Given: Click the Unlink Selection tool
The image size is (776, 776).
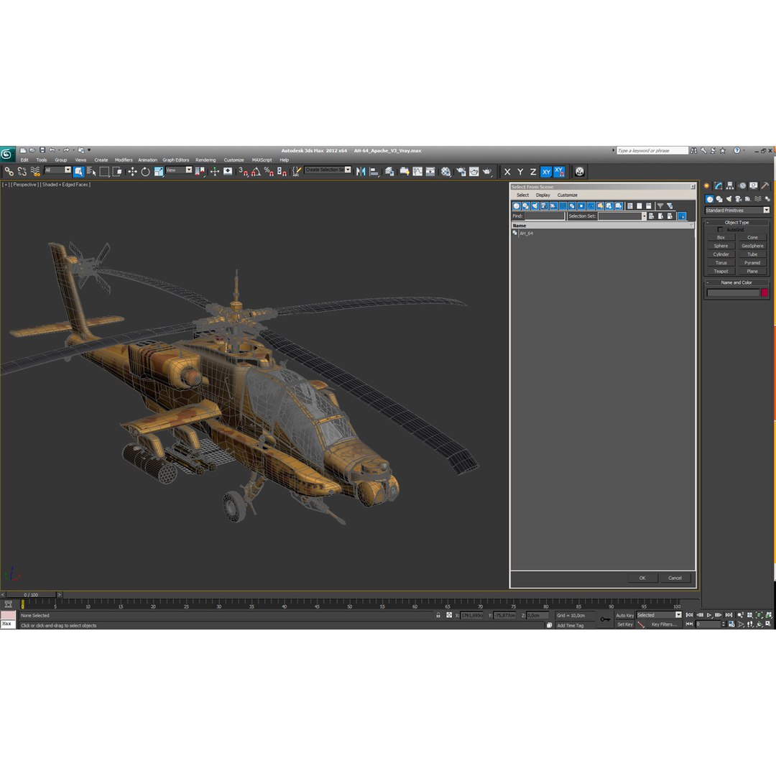Looking at the screenshot, I should point(22,172).
